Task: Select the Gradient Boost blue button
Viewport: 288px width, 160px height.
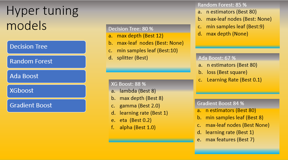Action: pyautogui.click(x=46, y=106)
